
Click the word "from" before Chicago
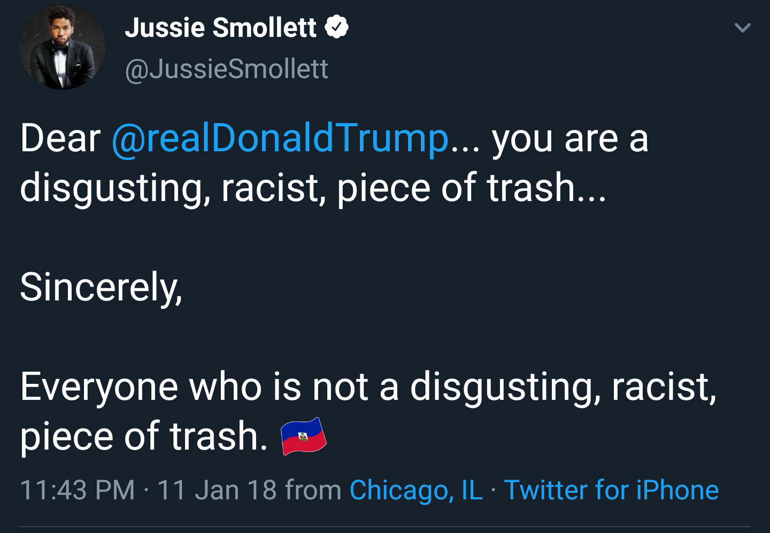tap(313, 490)
